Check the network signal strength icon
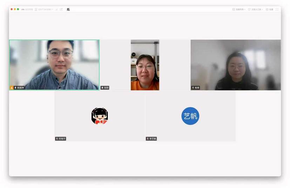Screen dimensions: 290x188 pyautogui.click(x=56, y=9)
